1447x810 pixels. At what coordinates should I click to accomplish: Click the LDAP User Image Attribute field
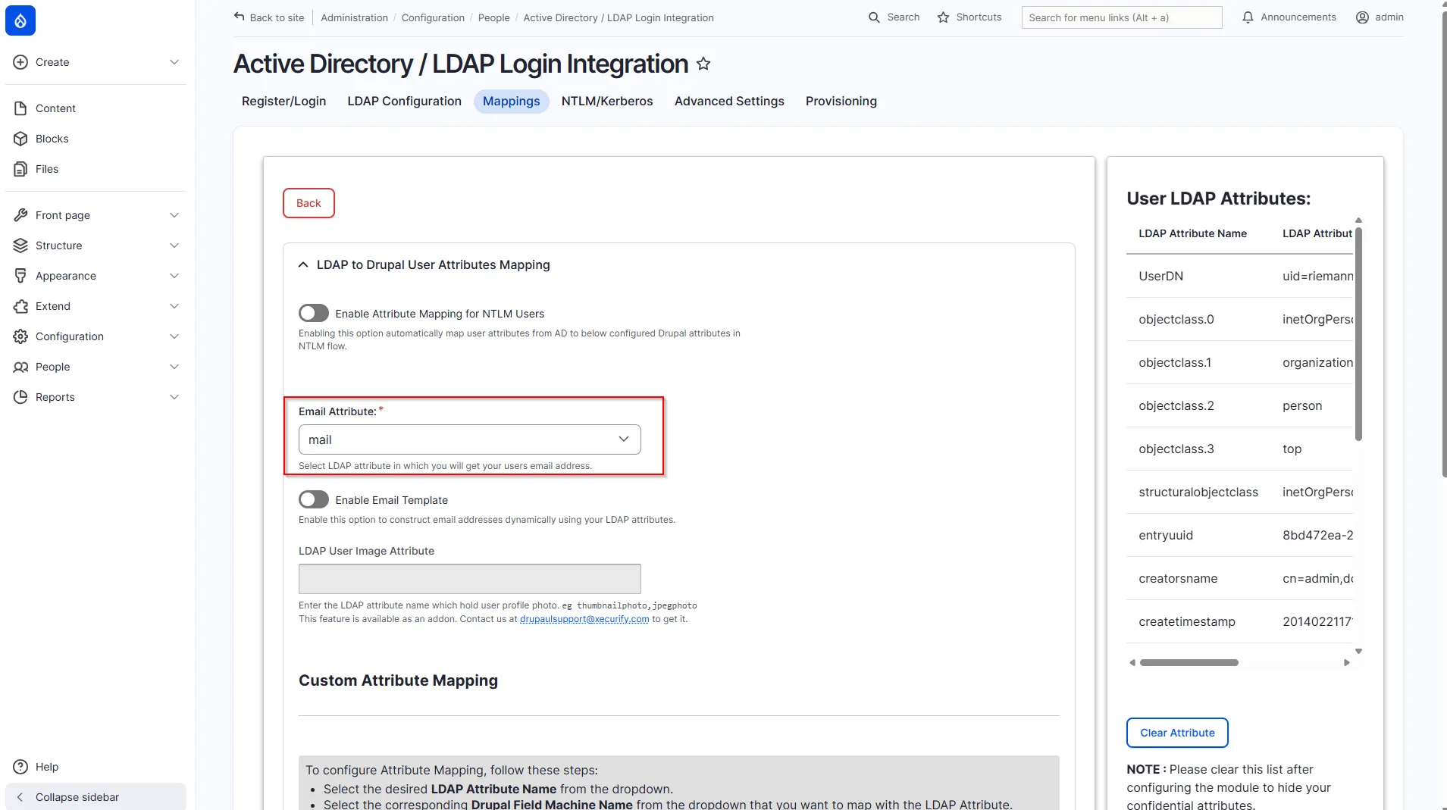pos(469,579)
